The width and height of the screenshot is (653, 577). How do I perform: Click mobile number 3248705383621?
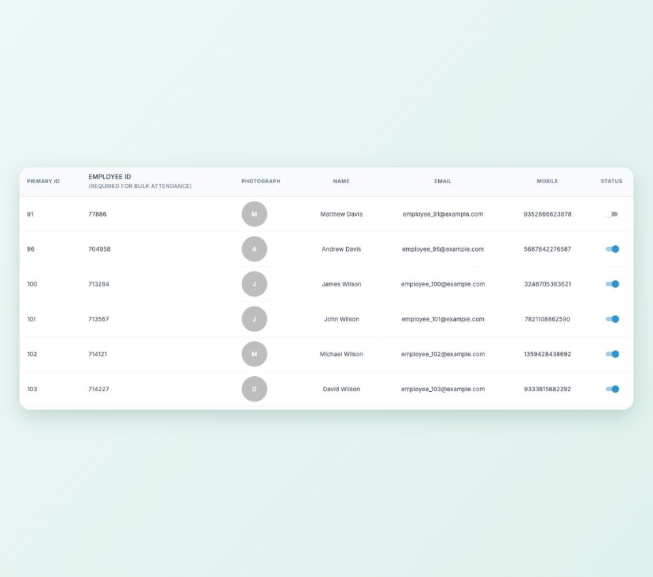pyautogui.click(x=547, y=284)
